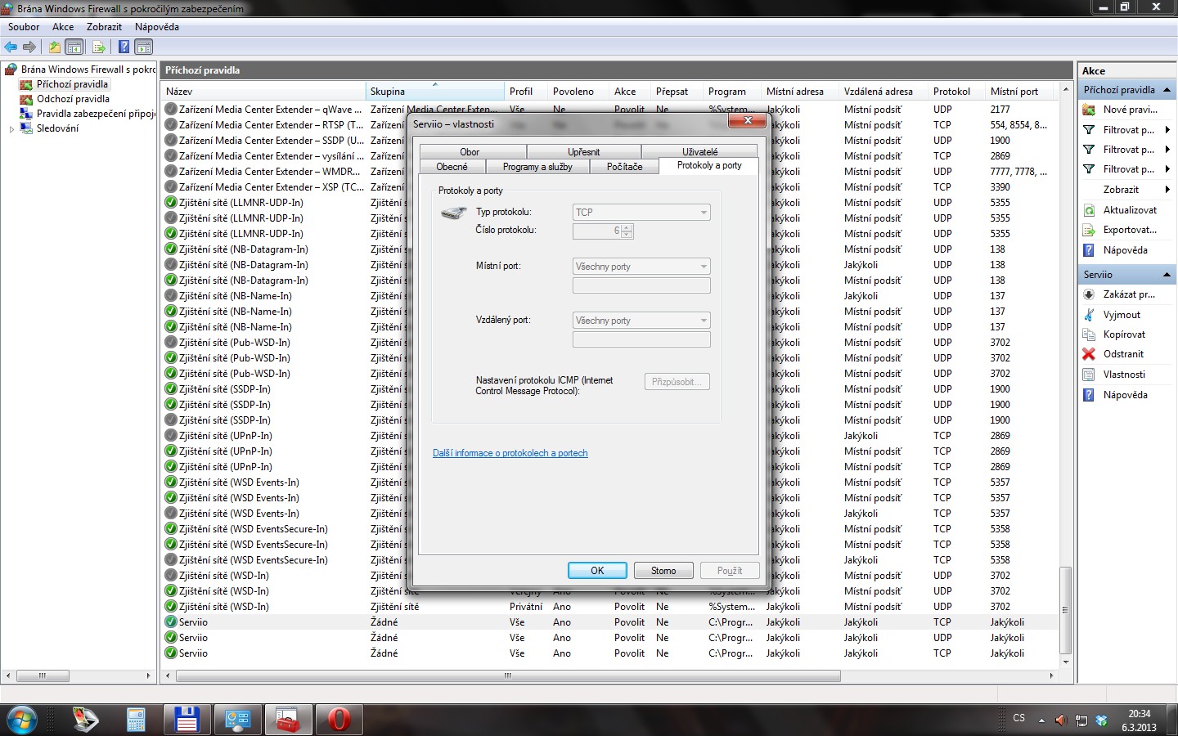Screen dimensions: 1178x736
Task: Select 'Pravidla zabezpečení připoj...' tree node
Action: (x=96, y=114)
